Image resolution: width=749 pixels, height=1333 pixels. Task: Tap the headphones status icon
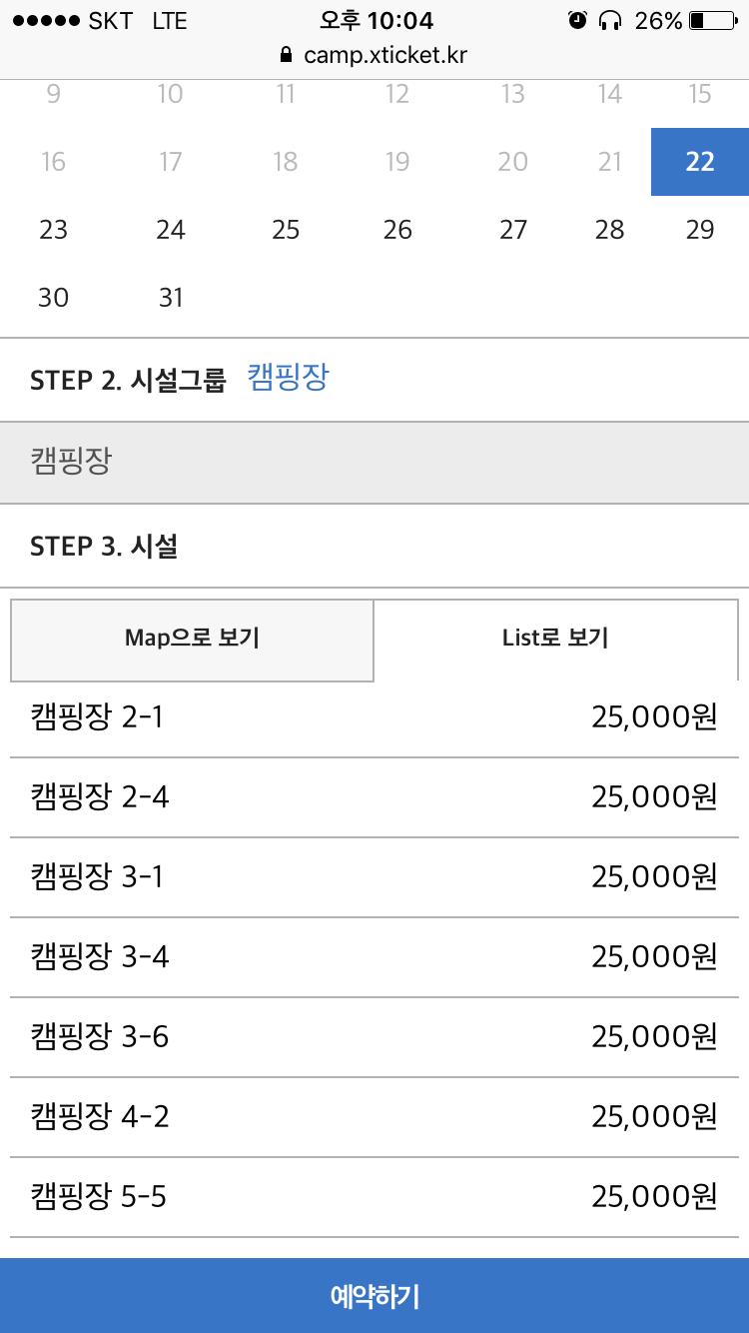click(609, 20)
